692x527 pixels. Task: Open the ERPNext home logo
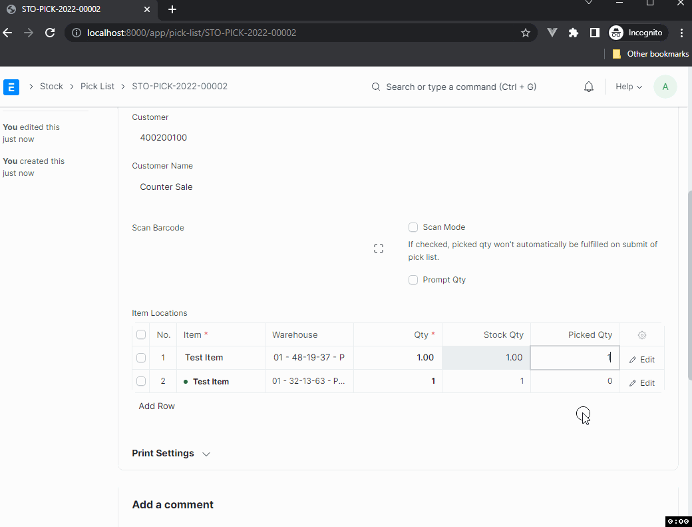pos(11,87)
